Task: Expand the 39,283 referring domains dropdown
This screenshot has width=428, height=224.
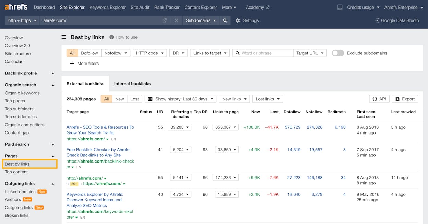Action: click(179, 127)
